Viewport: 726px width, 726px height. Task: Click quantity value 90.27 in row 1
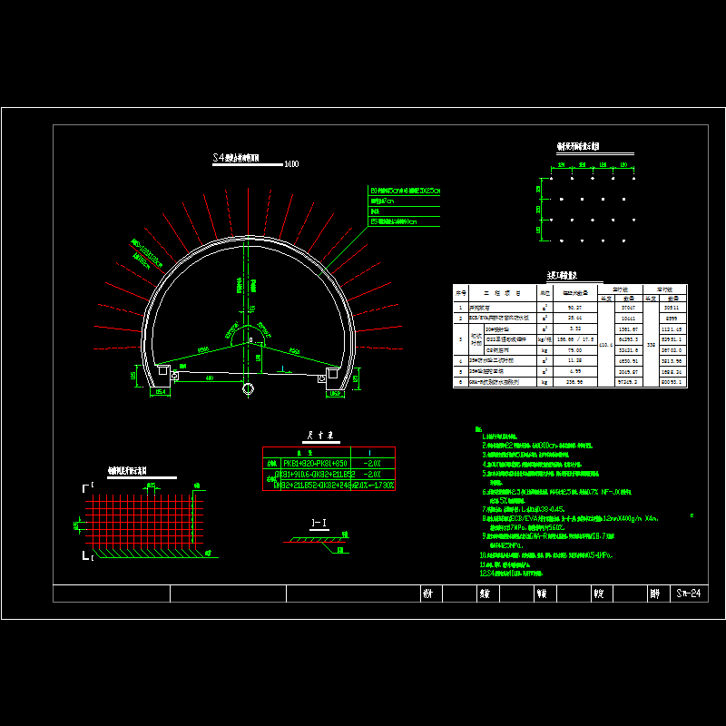point(574,308)
